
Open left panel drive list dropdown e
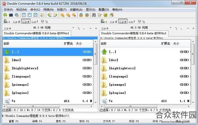pyautogui.click(x=8, y=28)
